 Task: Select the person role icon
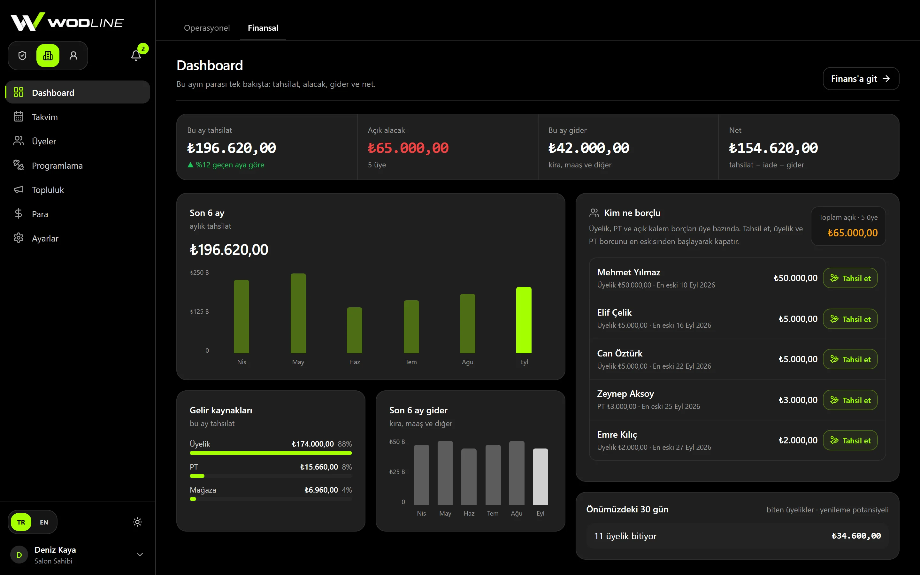pyautogui.click(x=73, y=56)
